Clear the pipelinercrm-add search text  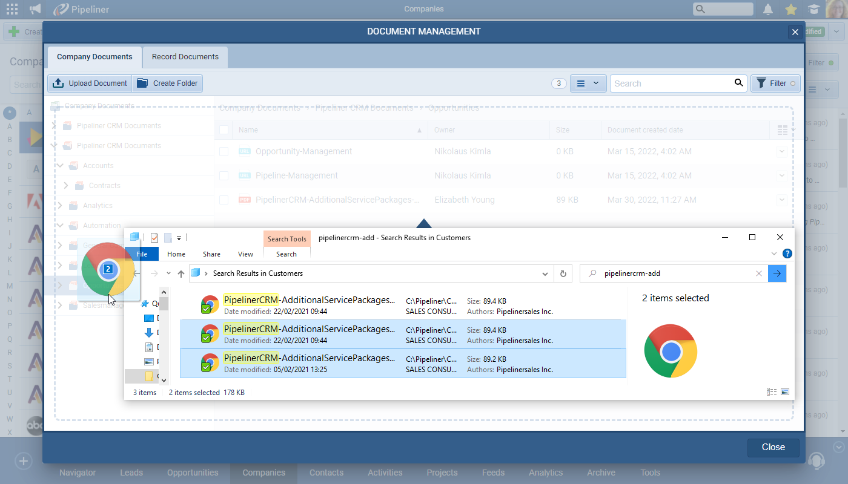(x=759, y=273)
